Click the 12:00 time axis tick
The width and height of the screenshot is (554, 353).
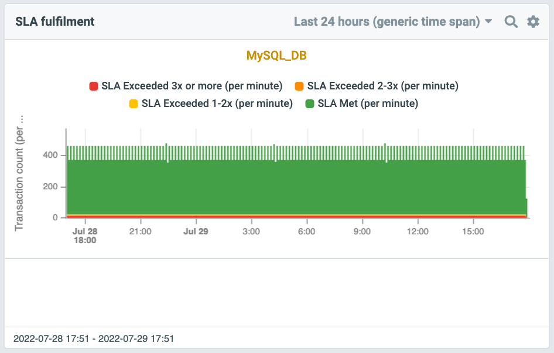[418, 231]
